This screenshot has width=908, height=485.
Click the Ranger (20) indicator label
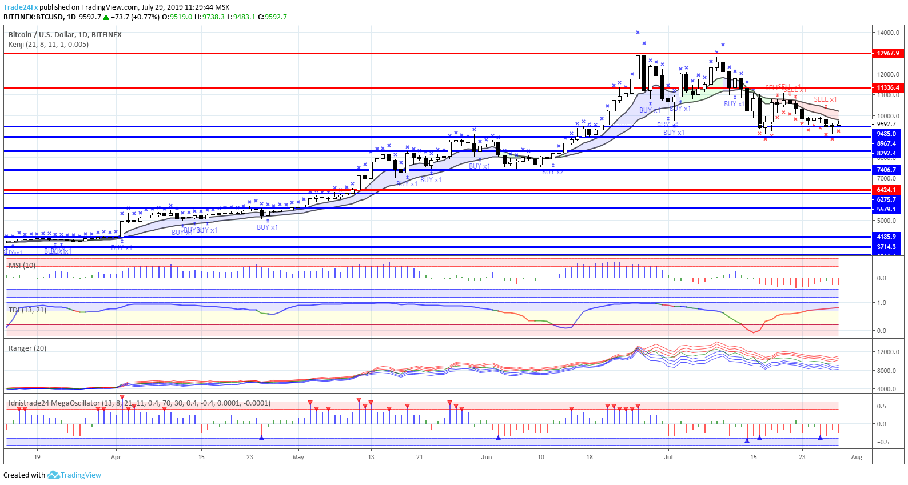[27, 348]
